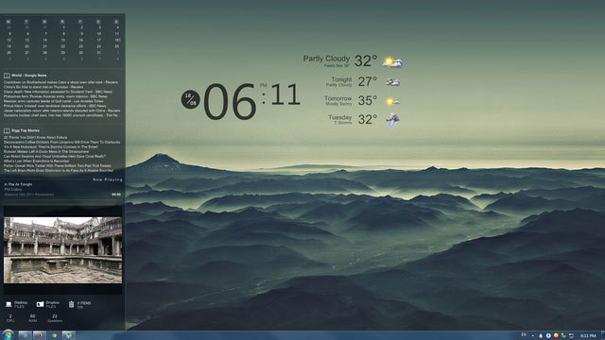The height and width of the screenshot is (340, 605).
Task: Open the recycle bin widget icon
Action: click(72, 304)
